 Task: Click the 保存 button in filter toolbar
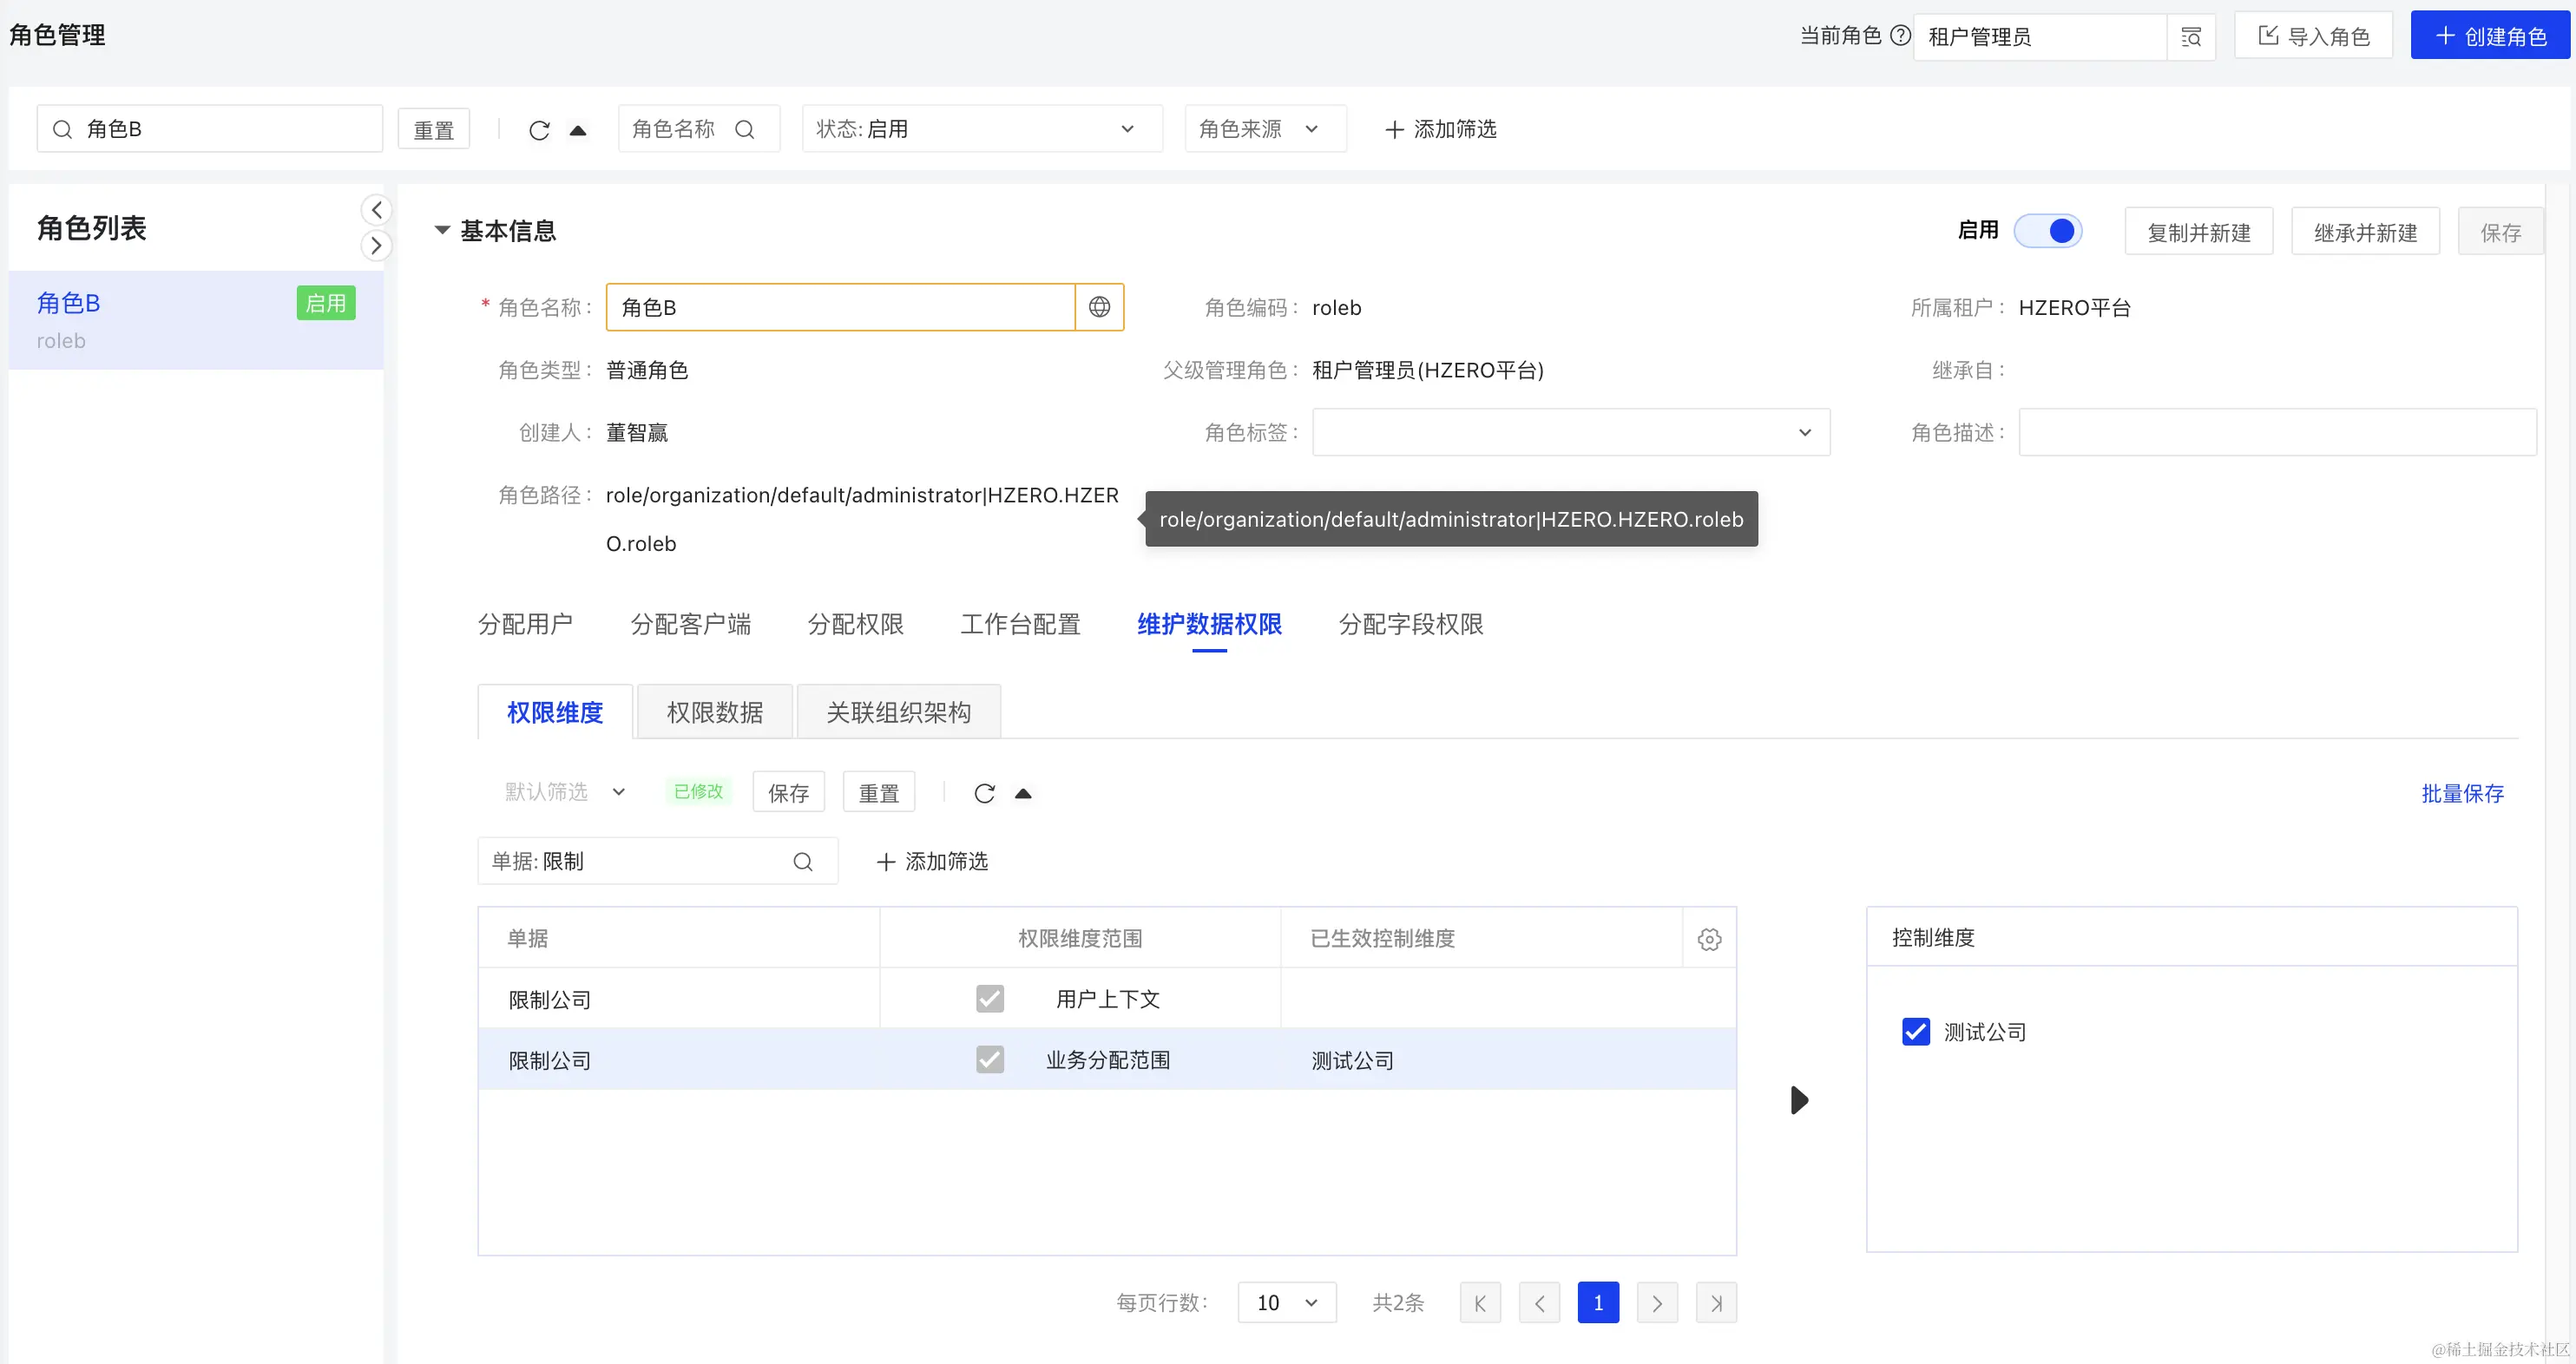[x=788, y=792]
